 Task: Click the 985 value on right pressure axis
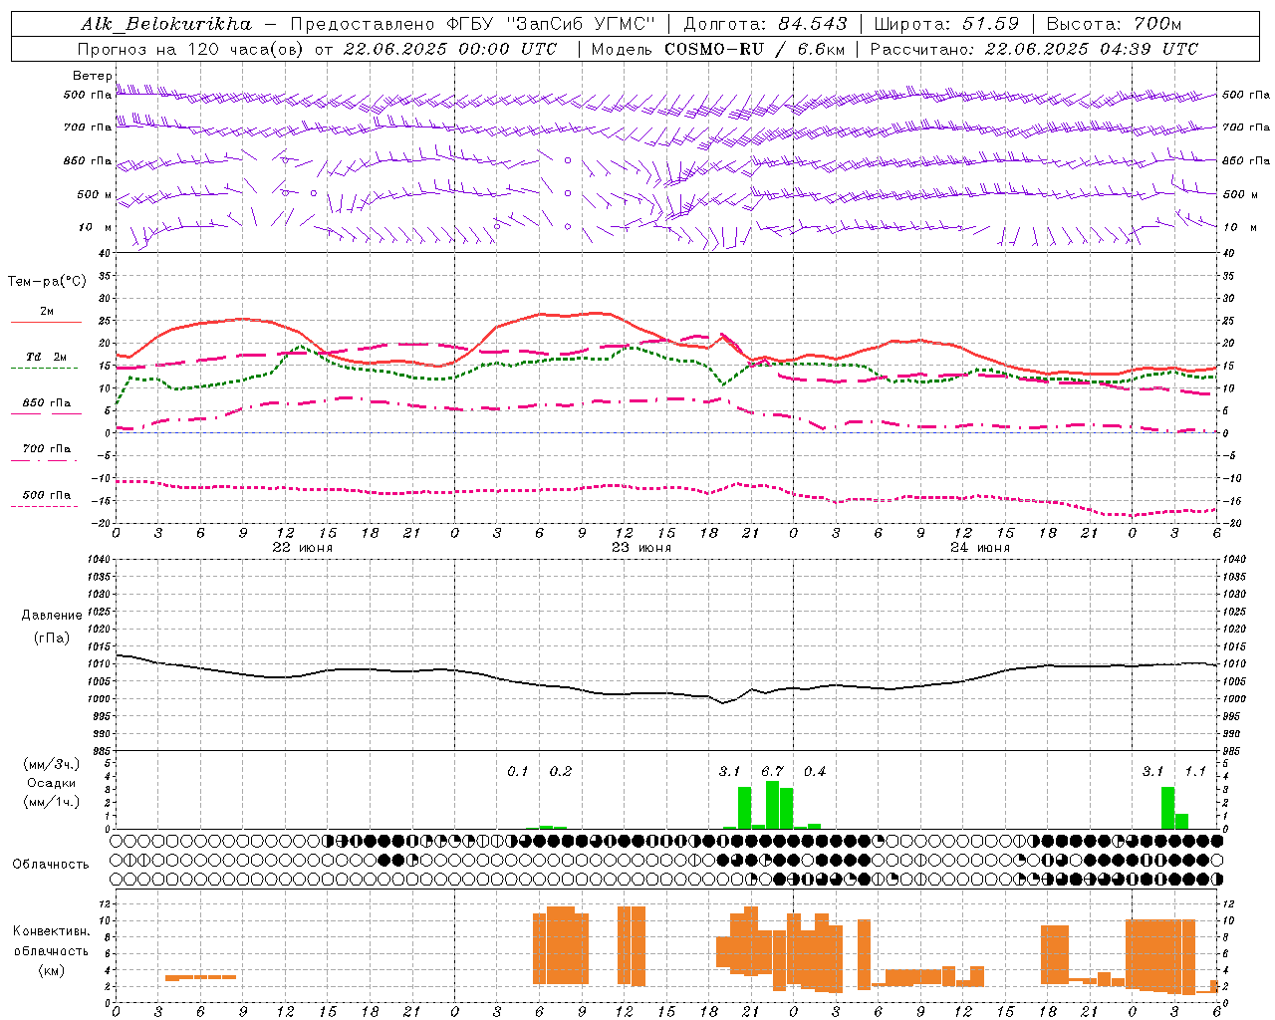1233,751
